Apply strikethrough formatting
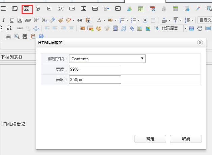The height and width of the screenshot is (155, 212). point(28,20)
